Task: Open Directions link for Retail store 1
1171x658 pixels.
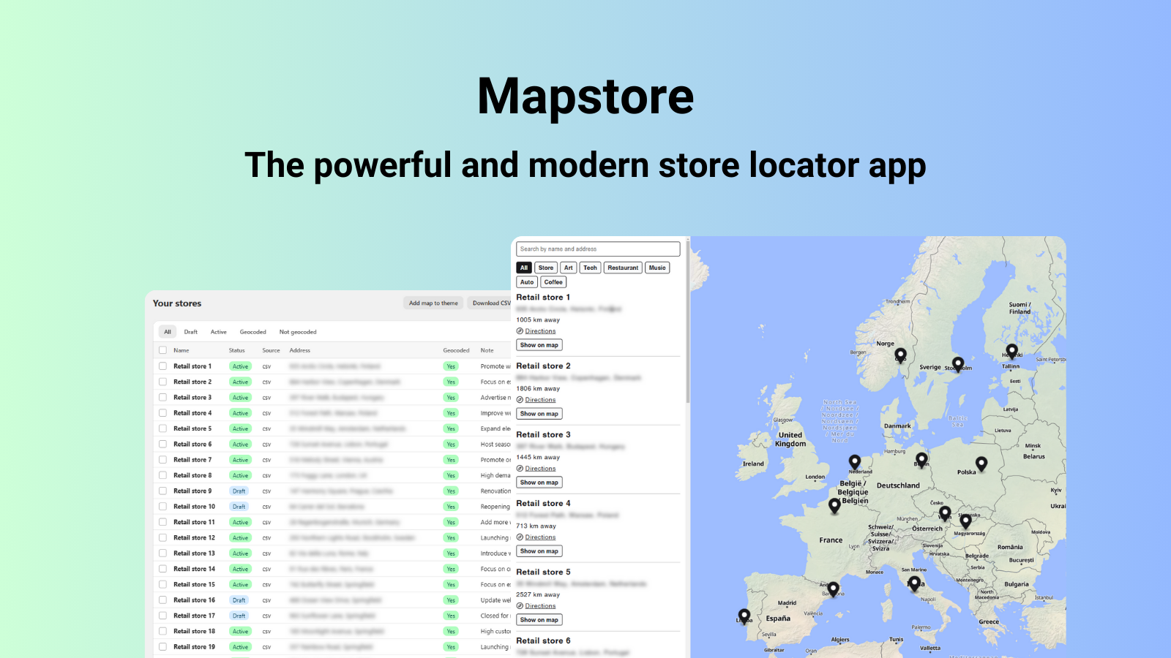Action: 540,331
